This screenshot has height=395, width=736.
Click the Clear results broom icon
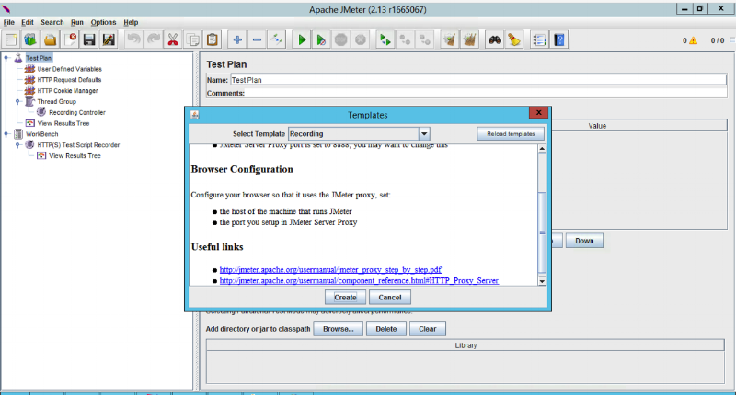[x=450, y=39]
